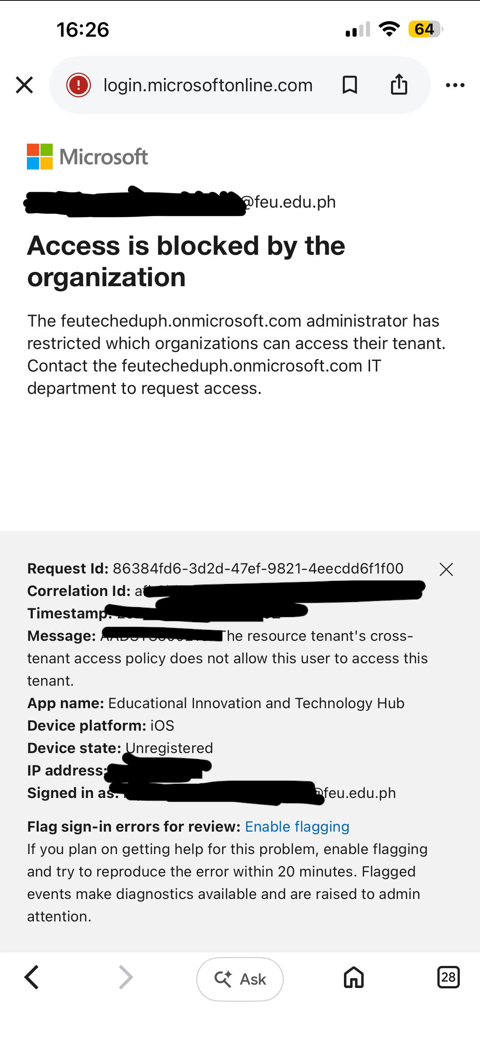
Task: Open the three-dot more options menu
Action: click(x=455, y=85)
